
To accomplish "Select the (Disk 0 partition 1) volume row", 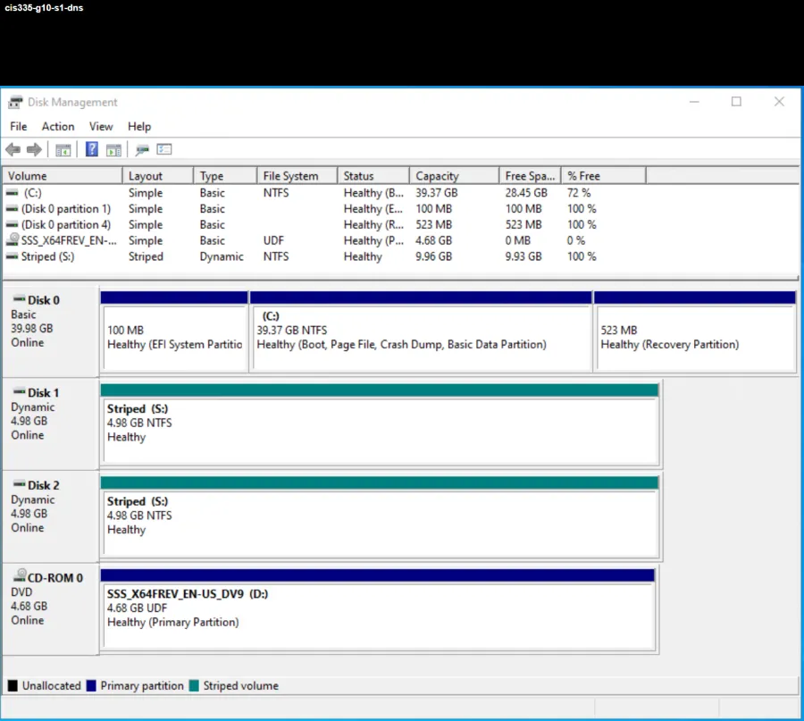I will (x=401, y=209).
